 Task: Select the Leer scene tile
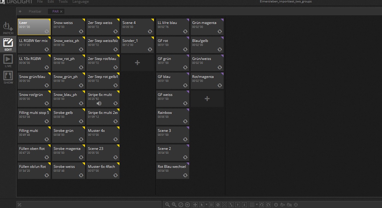(34, 27)
